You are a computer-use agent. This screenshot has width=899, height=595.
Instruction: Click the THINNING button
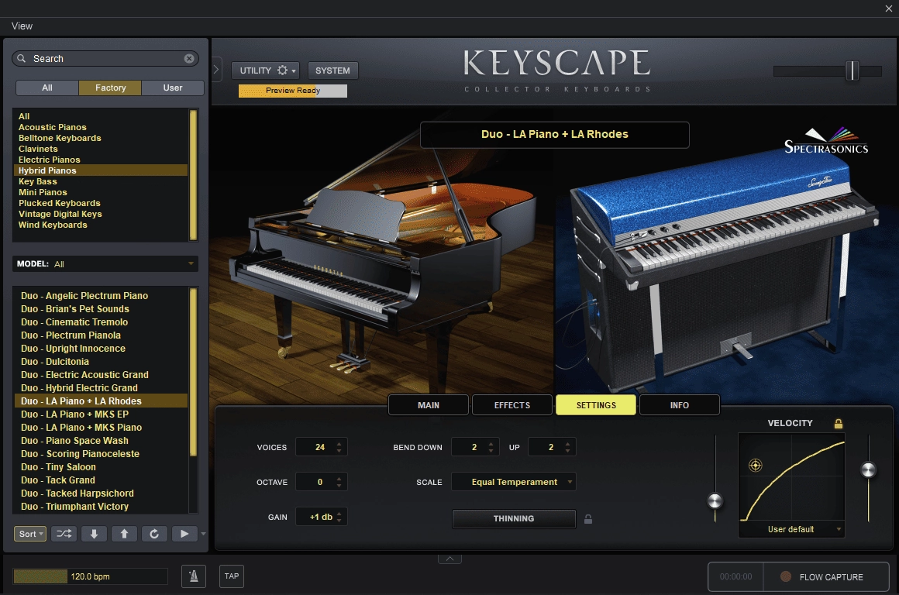click(514, 518)
